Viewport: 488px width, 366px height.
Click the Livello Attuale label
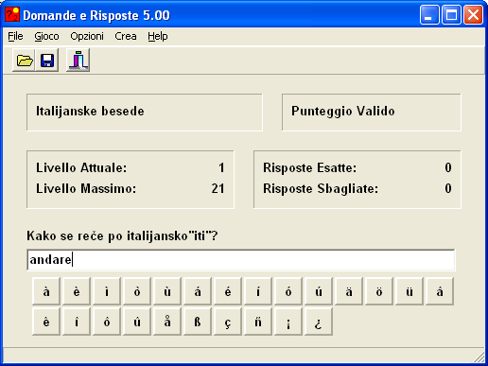coord(81,167)
